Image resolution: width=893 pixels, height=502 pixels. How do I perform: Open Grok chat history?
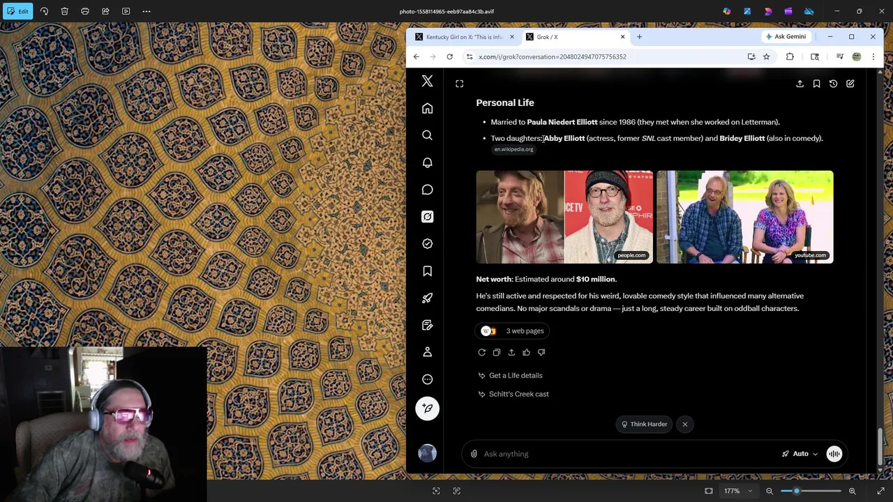pyautogui.click(x=834, y=84)
